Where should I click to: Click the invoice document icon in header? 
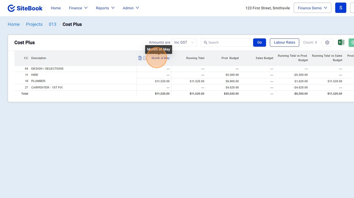[x=140, y=58]
